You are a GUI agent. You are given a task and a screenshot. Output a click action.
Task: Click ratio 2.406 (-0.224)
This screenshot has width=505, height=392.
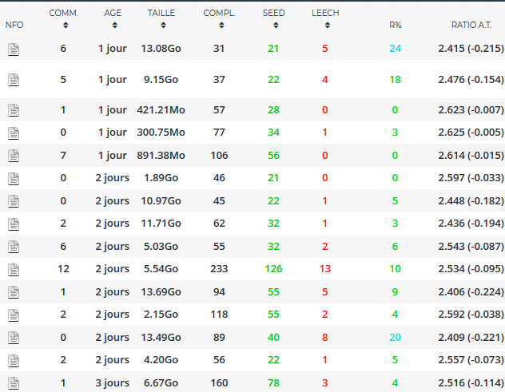click(x=471, y=292)
